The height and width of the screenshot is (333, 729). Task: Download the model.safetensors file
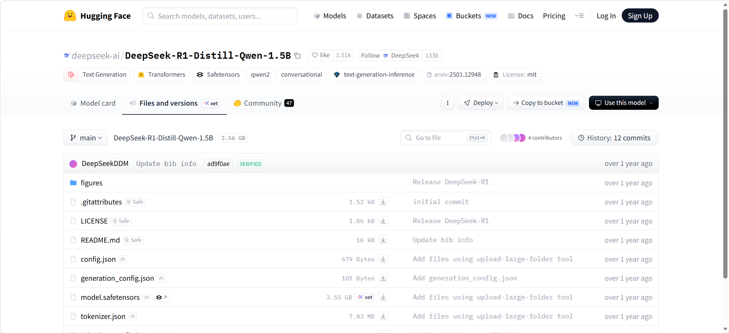point(383,297)
